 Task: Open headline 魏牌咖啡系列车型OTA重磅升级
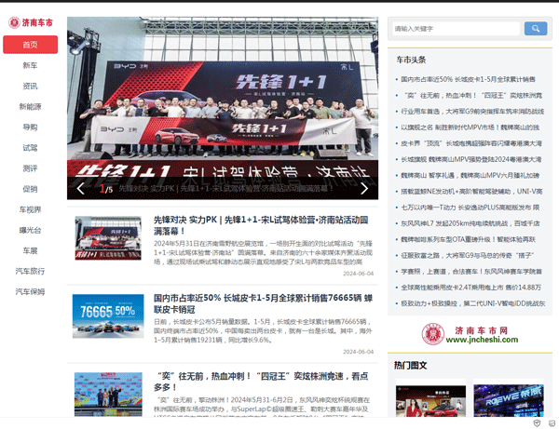click(x=468, y=239)
